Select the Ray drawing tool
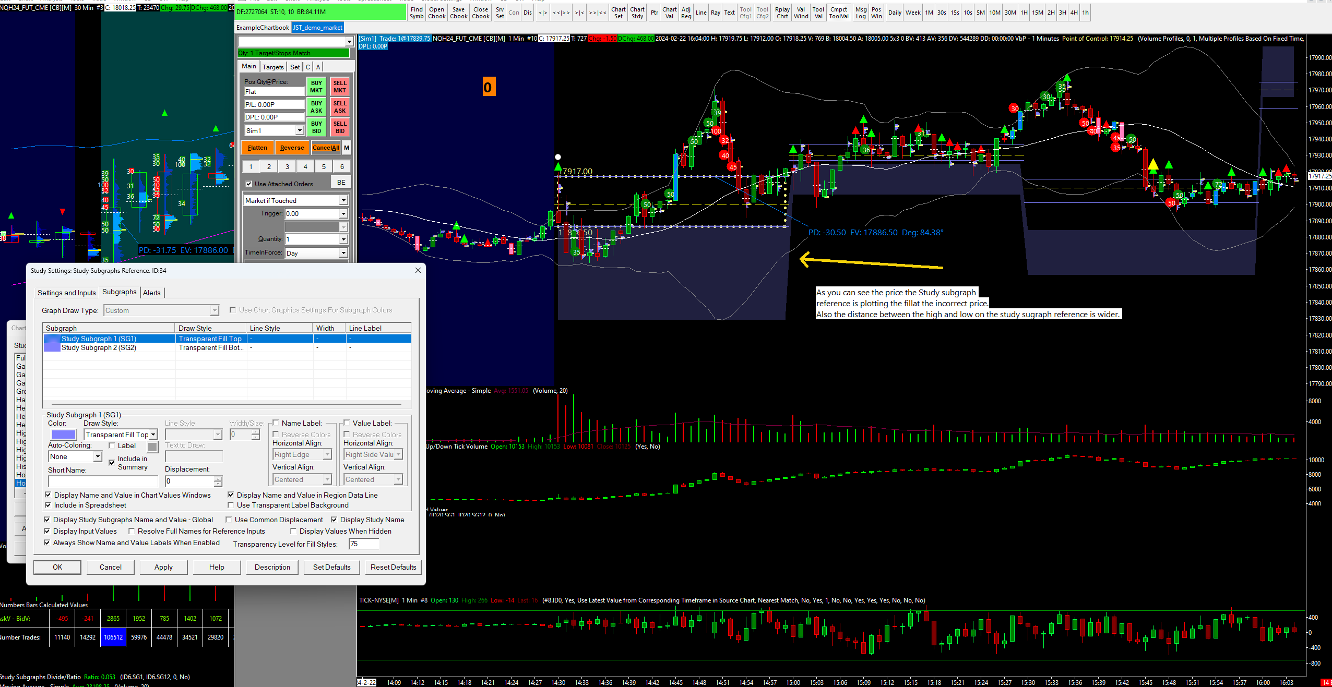1332x687 pixels. click(715, 13)
